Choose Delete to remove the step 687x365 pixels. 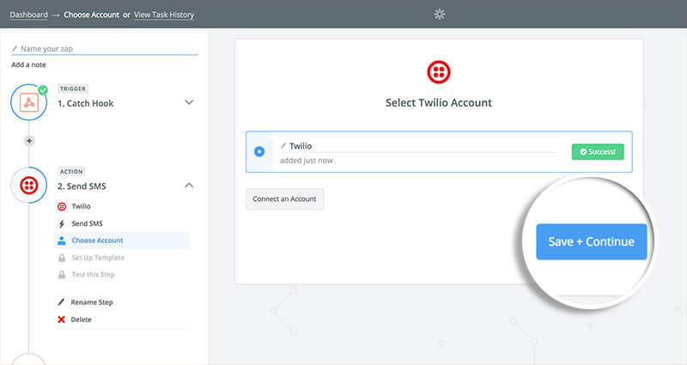point(81,319)
